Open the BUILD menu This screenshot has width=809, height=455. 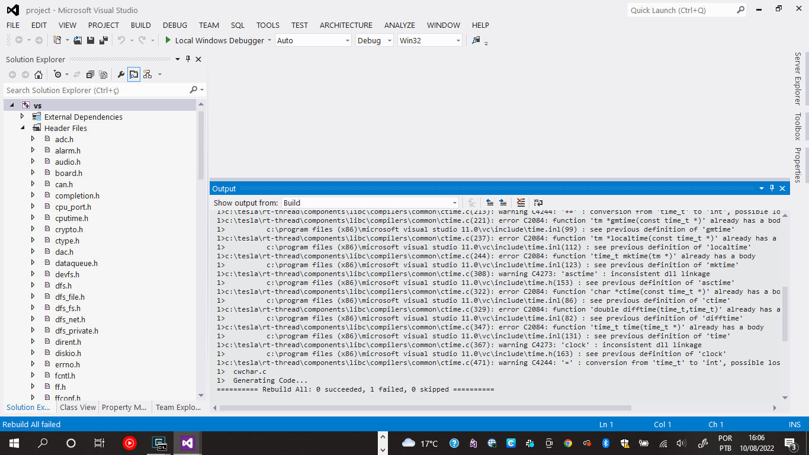tap(140, 25)
